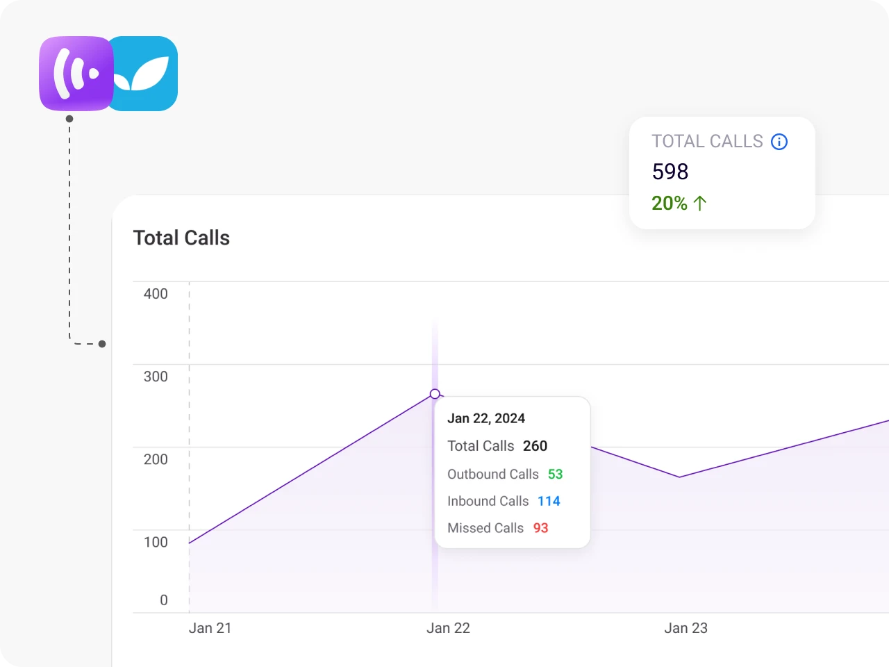
Task: Click Outbound Calls 53 in tooltip
Action: coord(505,474)
